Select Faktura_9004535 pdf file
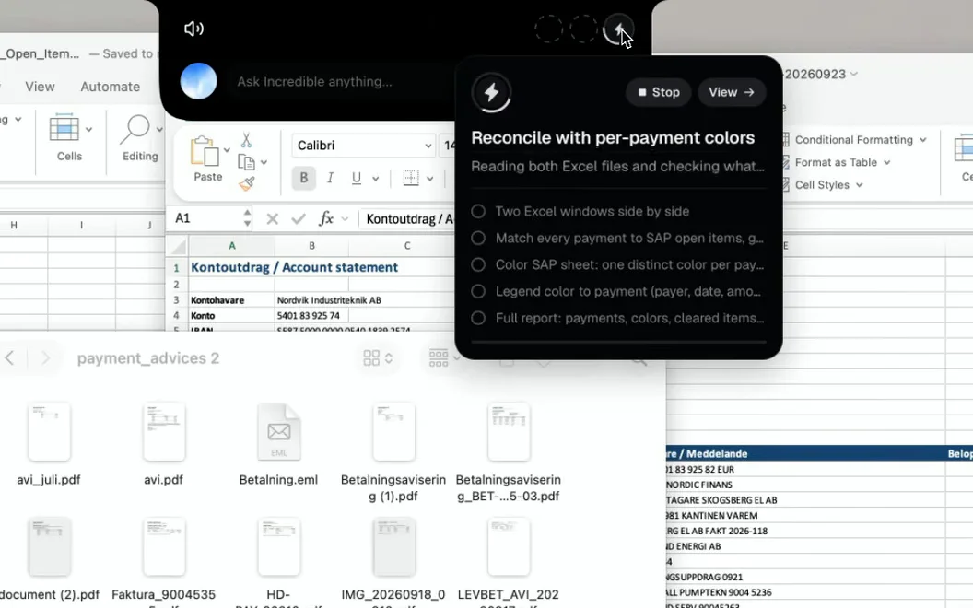The image size is (973, 608). 164,546
